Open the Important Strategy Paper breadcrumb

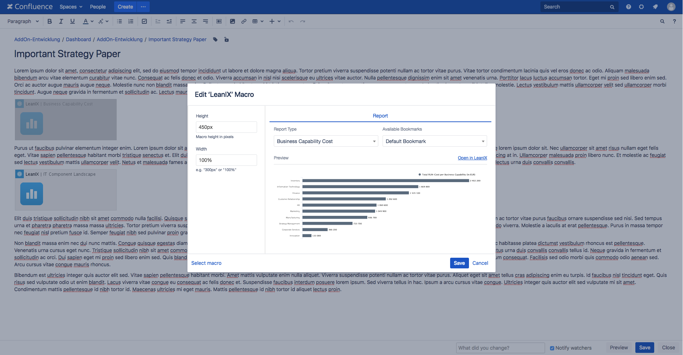coord(177,39)
